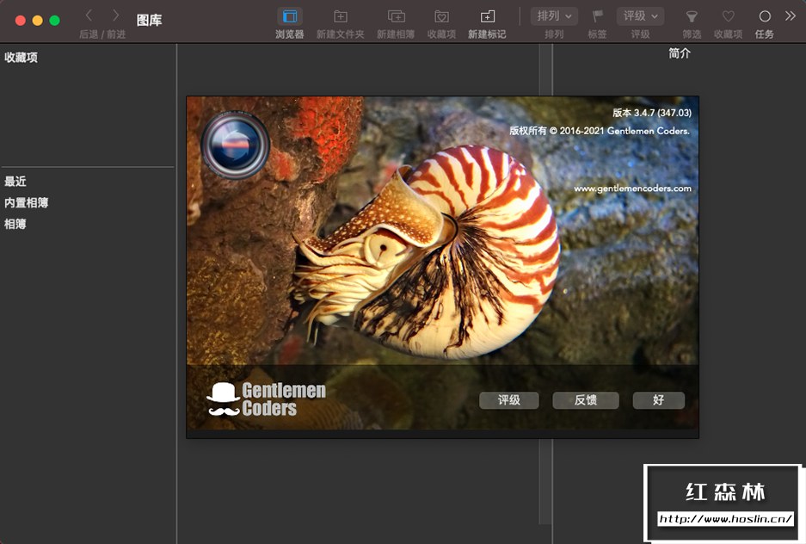
Task: Click the OK (好) button
Action: [658, 400]
